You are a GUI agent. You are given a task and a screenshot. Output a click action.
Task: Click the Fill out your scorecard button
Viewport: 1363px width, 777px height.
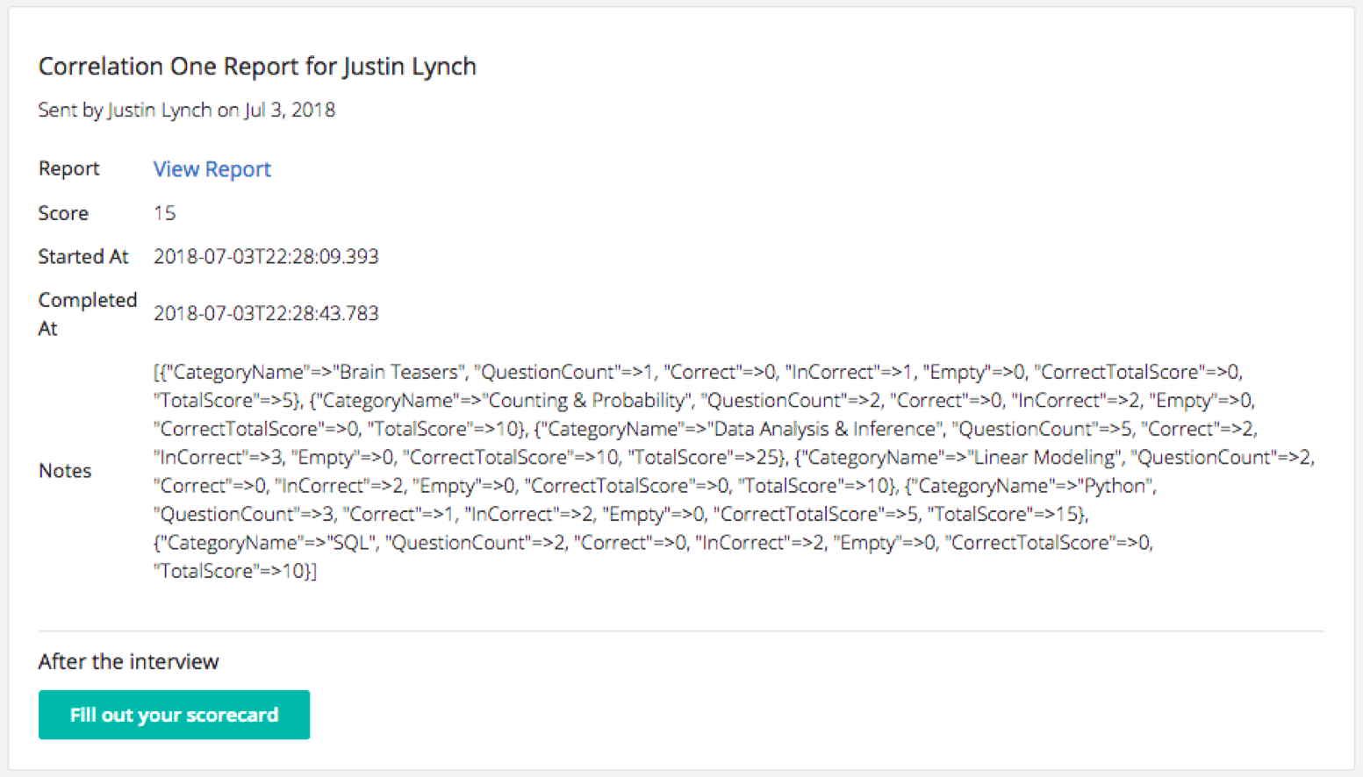[174, 715]
